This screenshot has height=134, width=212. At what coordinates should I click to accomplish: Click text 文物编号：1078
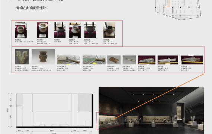click(128, 68)
